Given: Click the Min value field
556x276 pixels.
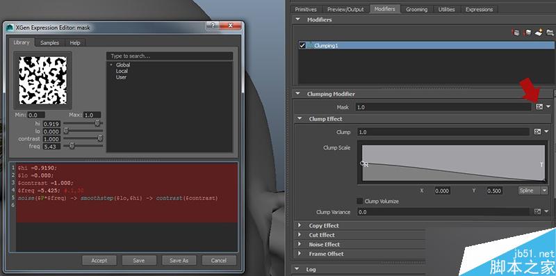Looking at the screenshot, I should [x=36, y=115].
